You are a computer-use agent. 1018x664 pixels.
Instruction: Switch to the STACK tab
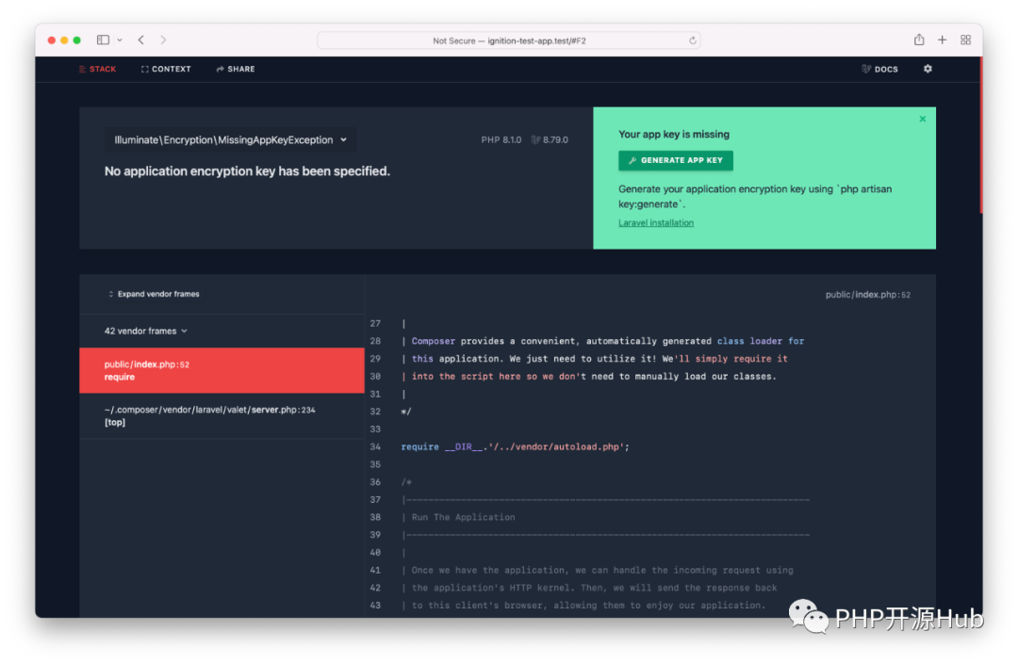pos(97,69)
